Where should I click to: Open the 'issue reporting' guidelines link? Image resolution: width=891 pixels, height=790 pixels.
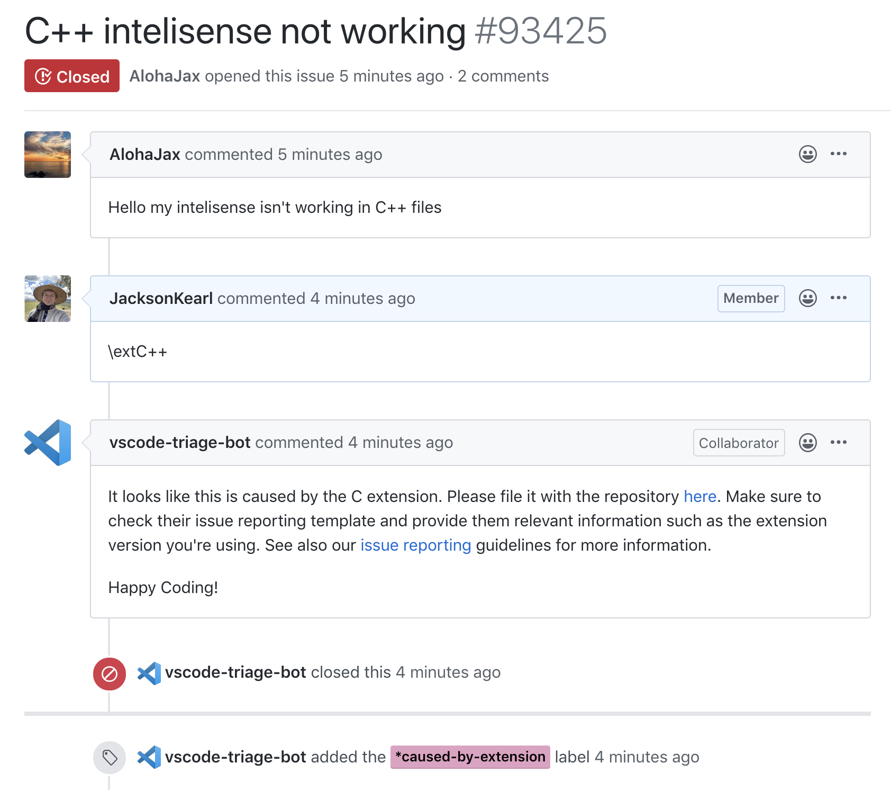415,545
